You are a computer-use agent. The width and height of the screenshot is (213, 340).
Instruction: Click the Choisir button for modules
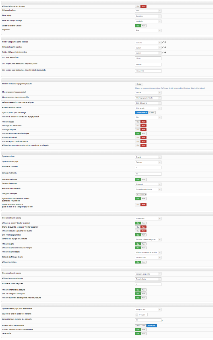tap(139, 84)
